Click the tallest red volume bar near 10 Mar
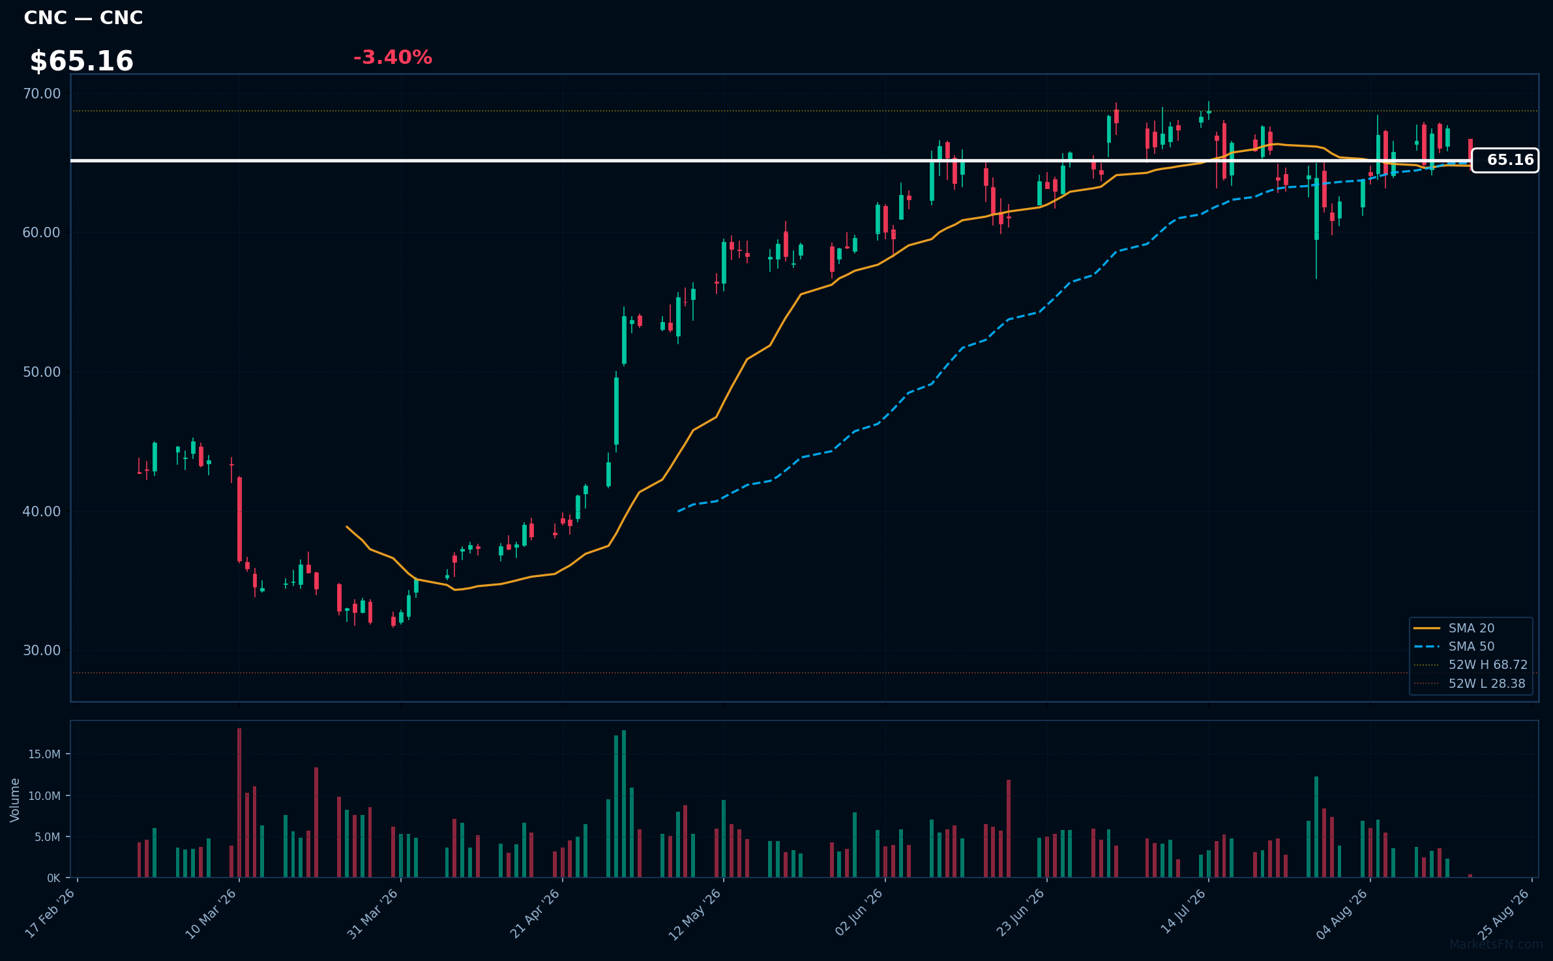 239,803
